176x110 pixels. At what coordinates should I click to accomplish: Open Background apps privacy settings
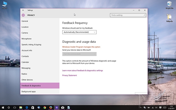(x=40, y=92)
